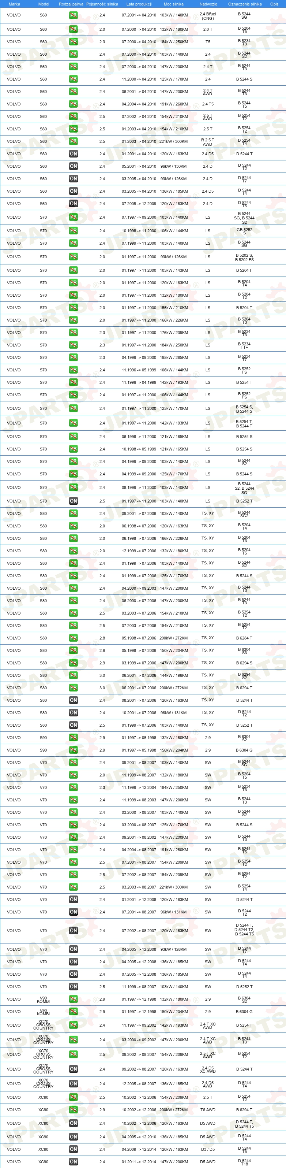The width and height of the screenshot is (286, 1168).
Task: Click the Opis column header
Action: tap(274, 4)
